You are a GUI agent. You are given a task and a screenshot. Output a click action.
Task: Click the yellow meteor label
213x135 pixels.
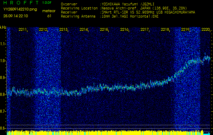pos(49,11)
